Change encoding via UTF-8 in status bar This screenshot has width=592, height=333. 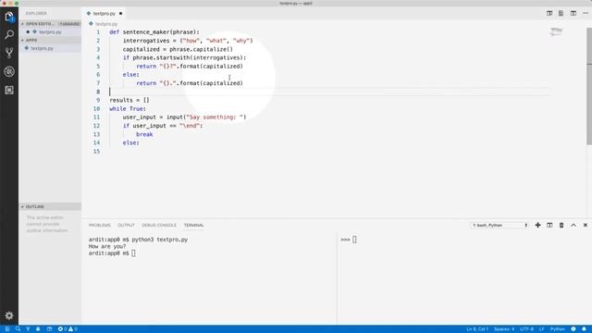(x=526, y=329)
